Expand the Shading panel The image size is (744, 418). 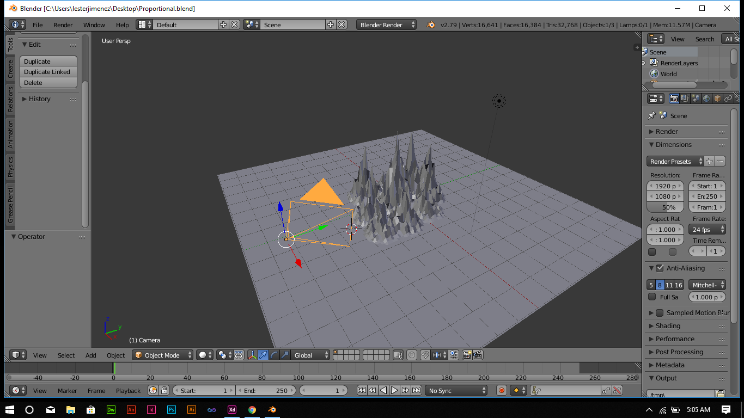(x=668, y=326)
